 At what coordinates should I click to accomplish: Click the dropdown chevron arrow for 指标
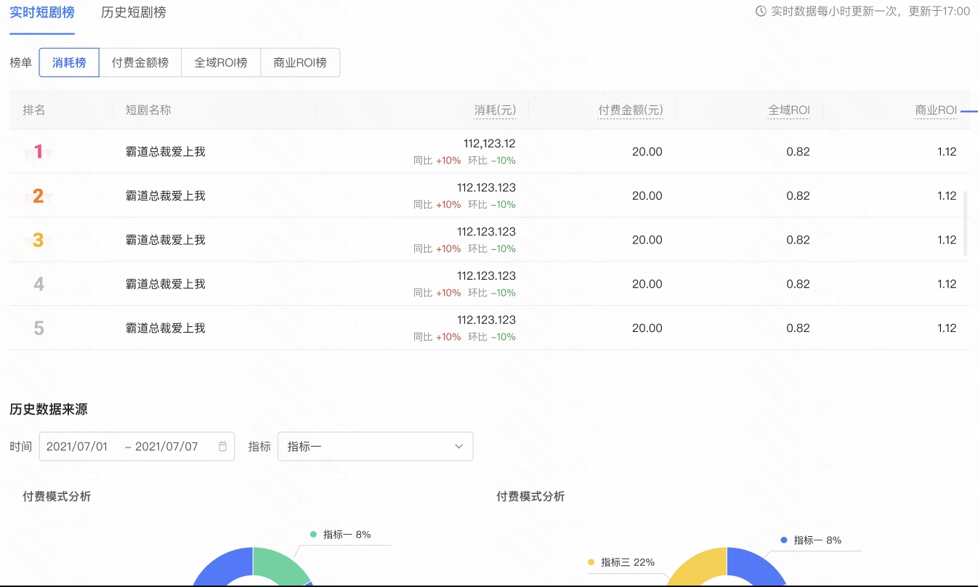pyautogui.click(x=459, y=447)
